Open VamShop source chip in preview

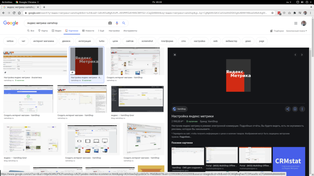pyautogui.click(x=179, y=109)
